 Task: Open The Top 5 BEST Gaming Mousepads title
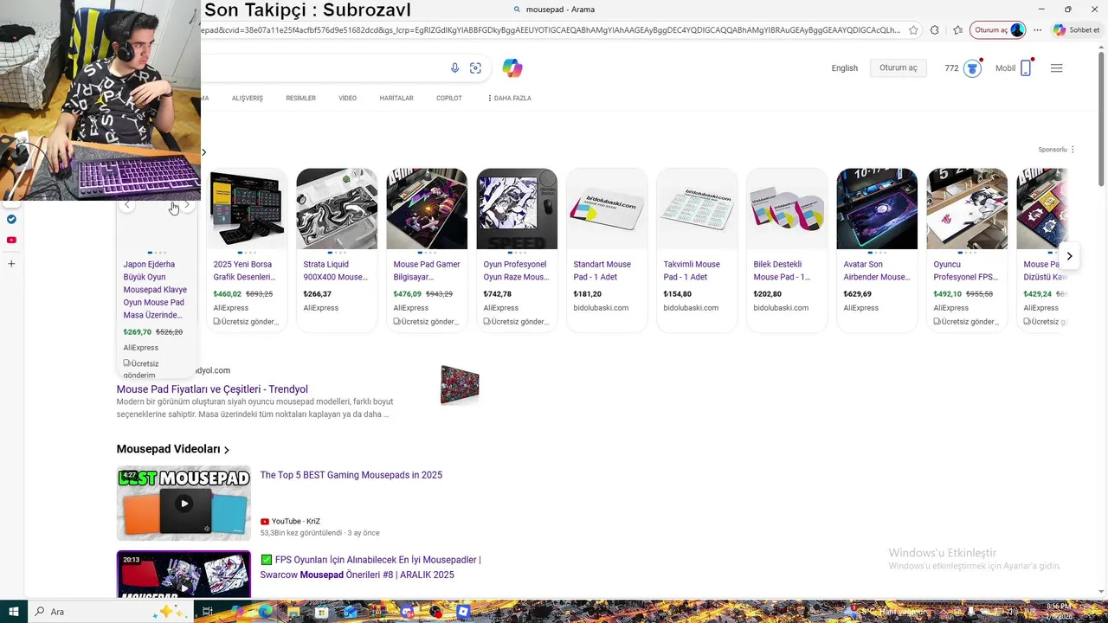point(351,475)
